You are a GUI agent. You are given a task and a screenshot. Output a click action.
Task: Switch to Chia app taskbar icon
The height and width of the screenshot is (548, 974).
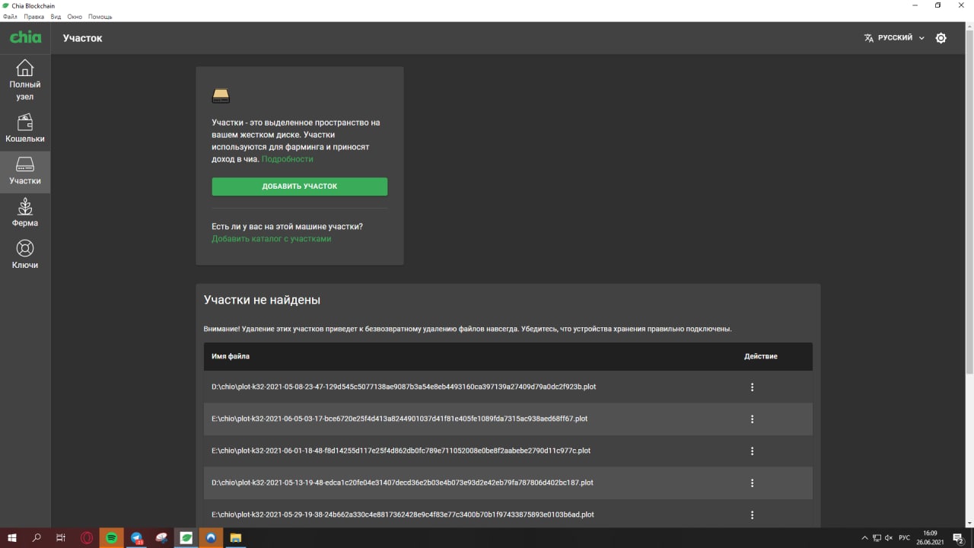186,538
